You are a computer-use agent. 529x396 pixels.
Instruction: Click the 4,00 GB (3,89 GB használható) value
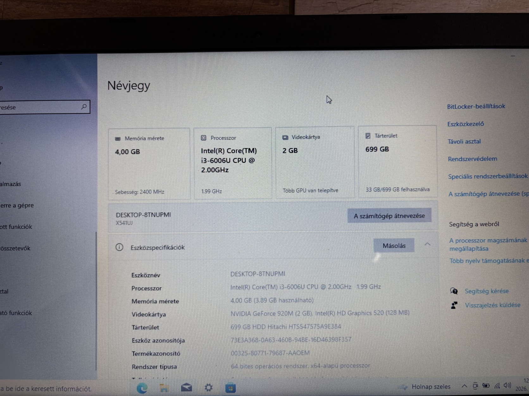click(272, 300)
